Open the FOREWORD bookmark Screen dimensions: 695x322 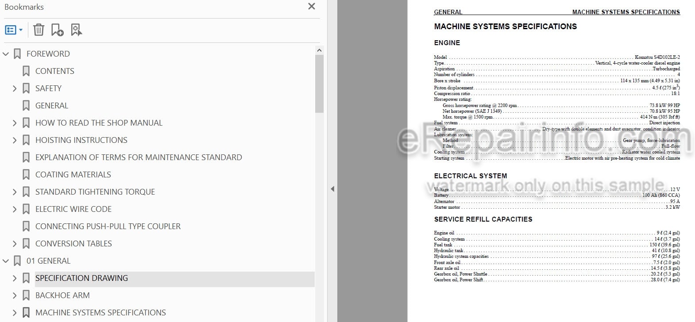(48, 54)
